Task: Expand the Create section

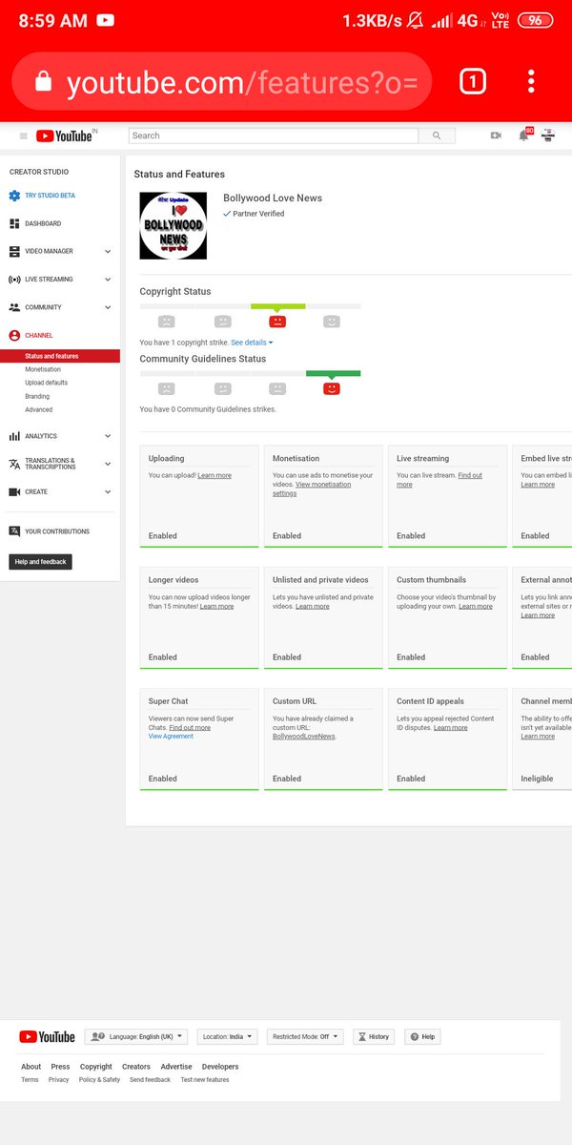Action: pyautogui.click(x=108, y=492)
